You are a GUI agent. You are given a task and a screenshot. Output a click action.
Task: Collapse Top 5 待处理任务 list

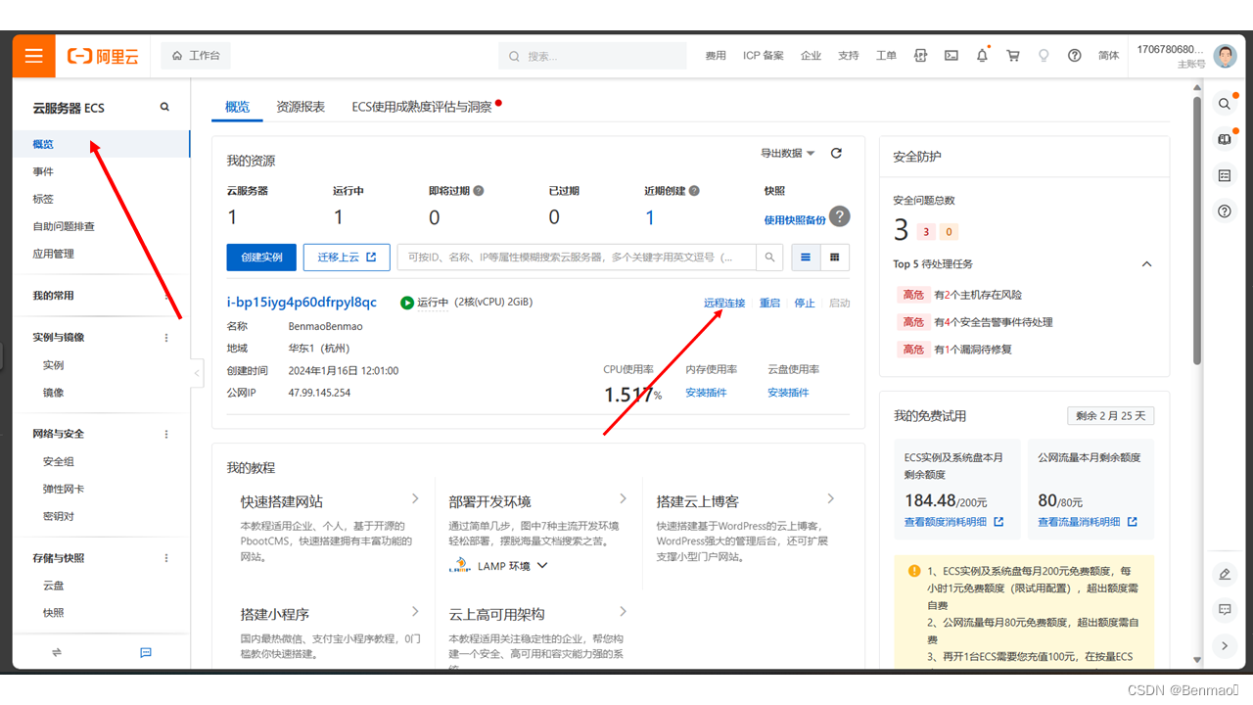[x=1147, y=264]
